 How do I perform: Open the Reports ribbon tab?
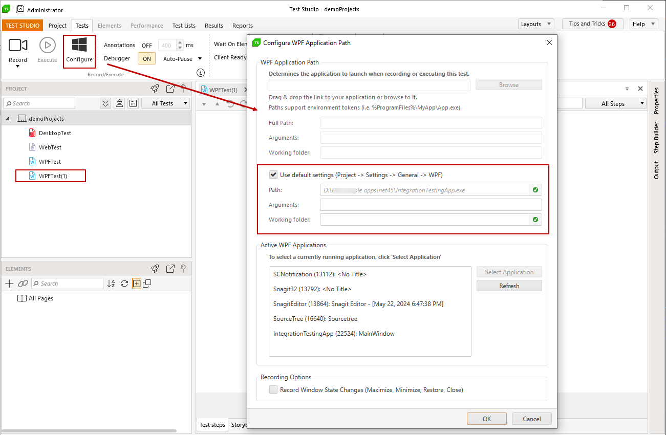pyautogui.click(x=243, y=26)
